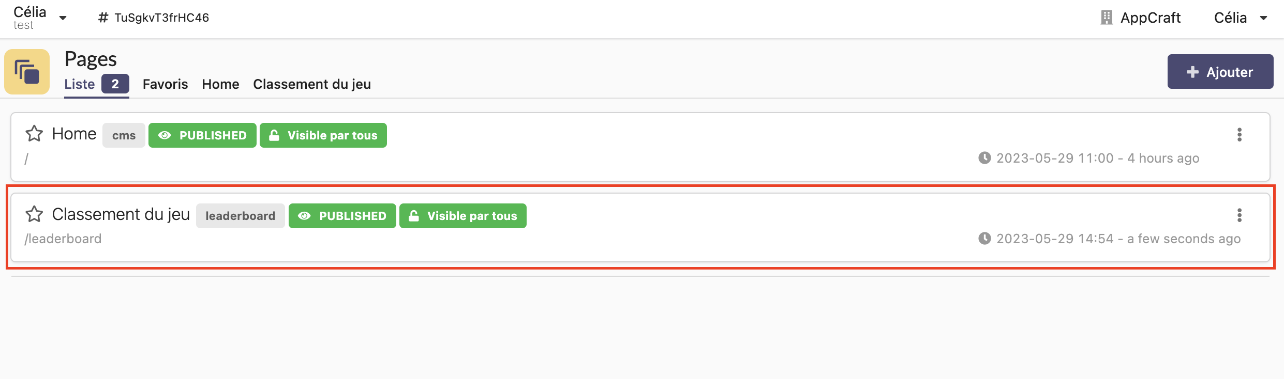Open the Home row three-dot menu

1239,135
